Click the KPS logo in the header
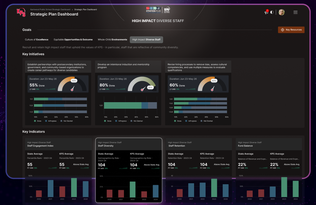Screen dimensions: 316x205 coord(20,12)
